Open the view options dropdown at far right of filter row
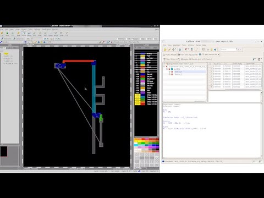This screenshot has width=264, height=198. pyautogui.click(x=260, y=59)
